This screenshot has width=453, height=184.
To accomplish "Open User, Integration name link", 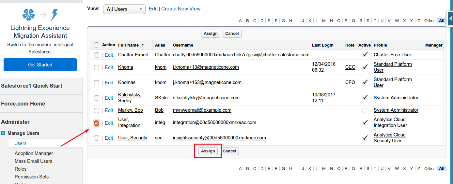I will point(129,122).
